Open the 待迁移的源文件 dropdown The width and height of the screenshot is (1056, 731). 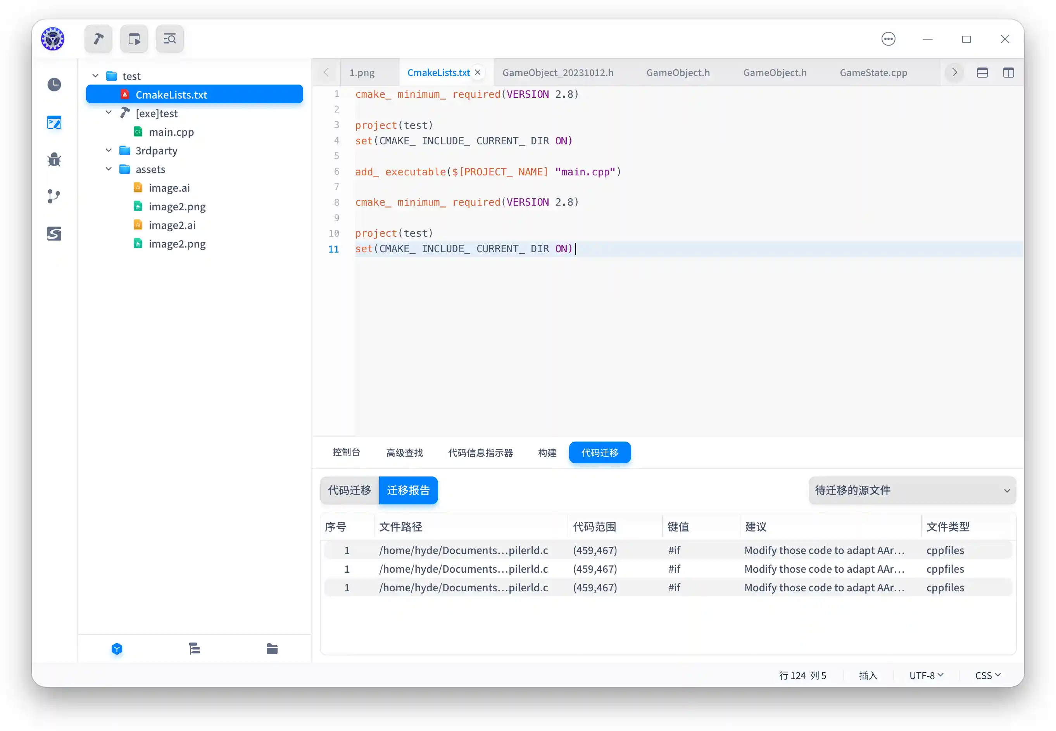[x=912, y=490]
